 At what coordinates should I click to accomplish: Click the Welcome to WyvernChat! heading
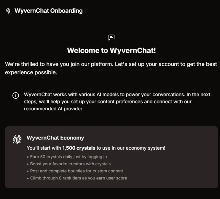[111, 50]
